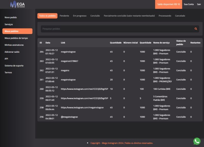The width and height of the screenshot is (204, 147).
Task: Click Número inicial column header
Action: (x=131, y=43)
